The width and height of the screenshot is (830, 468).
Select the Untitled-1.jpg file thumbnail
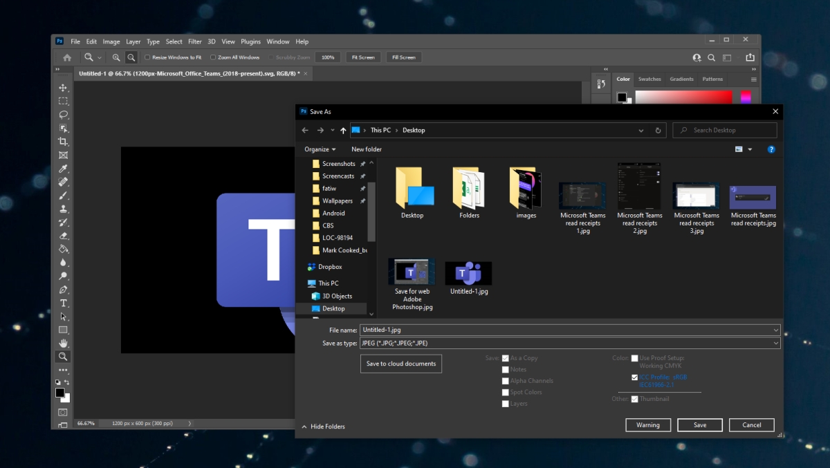point(468,272)
